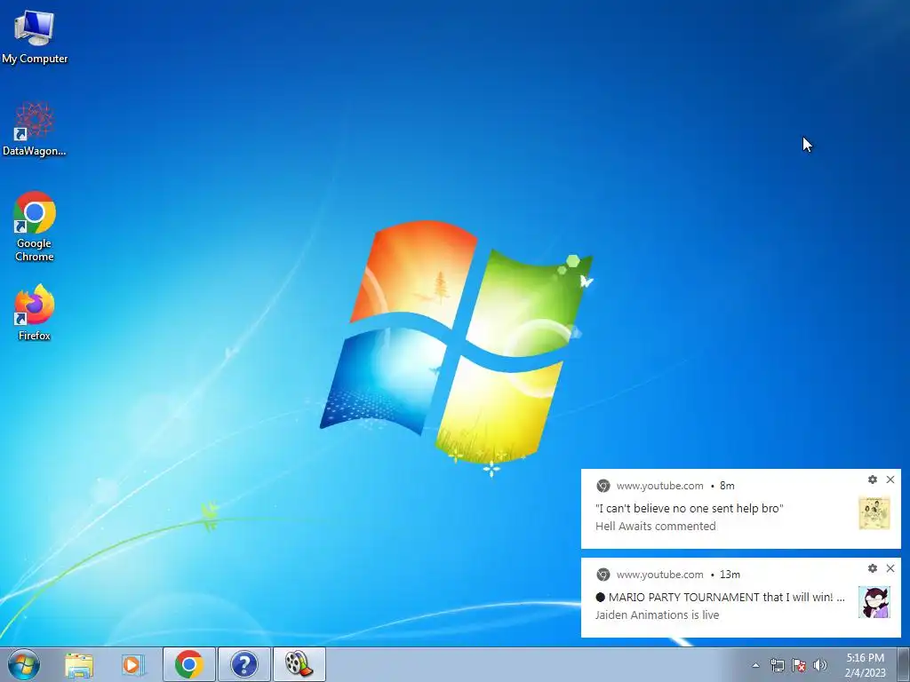Open the Help question mark taskbar item
The width and height of the screenshot is (910, 682).
click(244, 664)
